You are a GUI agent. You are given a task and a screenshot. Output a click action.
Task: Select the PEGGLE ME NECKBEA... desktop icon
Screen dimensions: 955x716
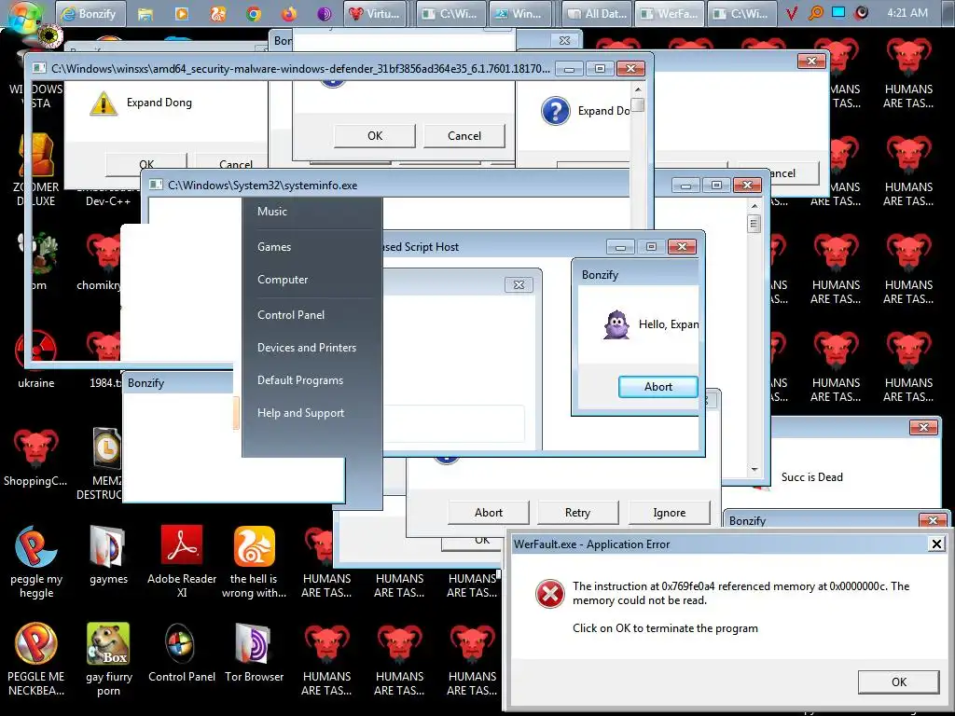tap(36, 659)
